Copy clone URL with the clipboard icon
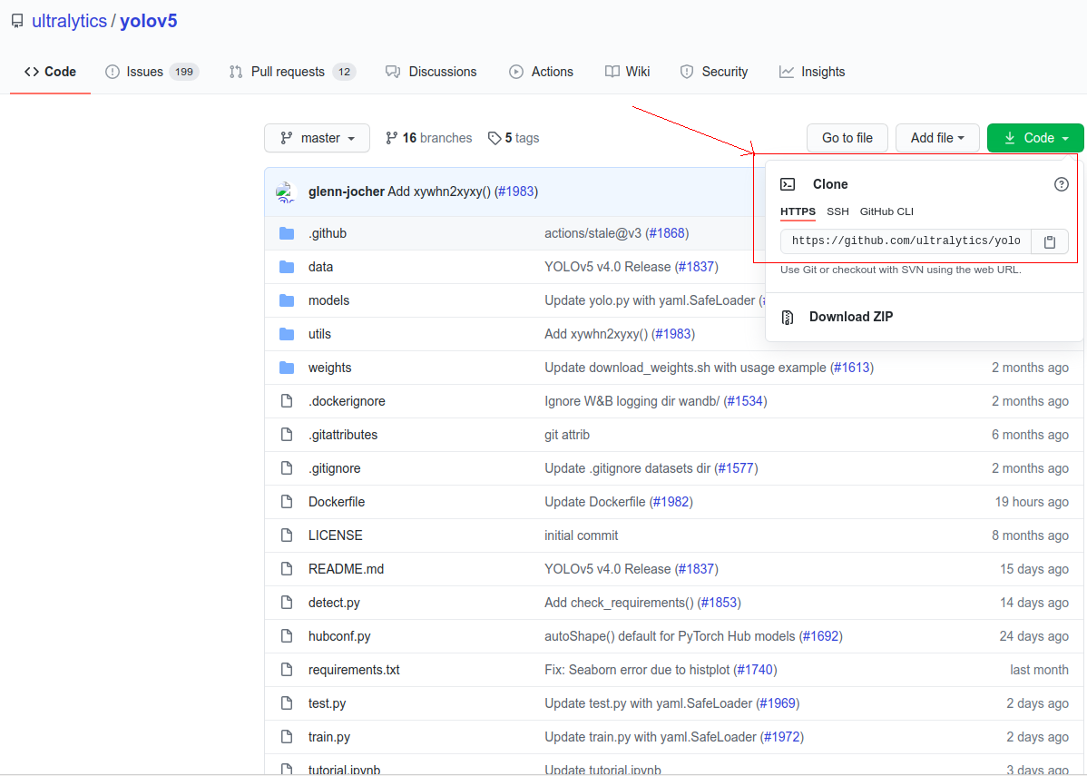 pos(1050,241)
